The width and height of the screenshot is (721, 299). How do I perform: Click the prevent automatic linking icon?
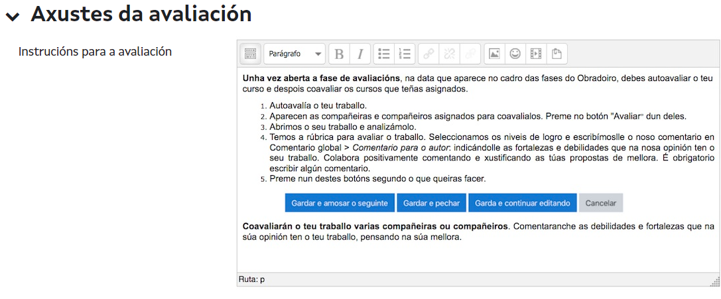pos(471,54)
